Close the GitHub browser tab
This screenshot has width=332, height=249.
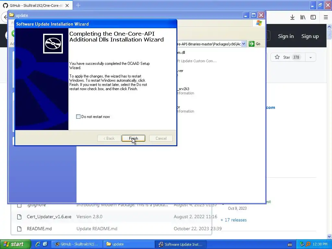(67, 6)
